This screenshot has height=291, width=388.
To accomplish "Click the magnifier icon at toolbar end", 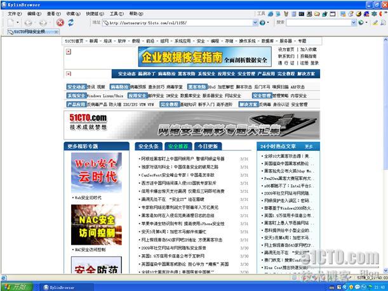I will [x=384, y=23].
